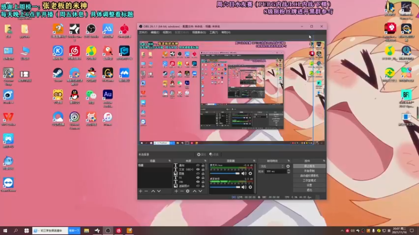Toggle visibility of the first text source
Image resolution: width=419 pixels, height=235 pixels.
click(x=198, y=166)
